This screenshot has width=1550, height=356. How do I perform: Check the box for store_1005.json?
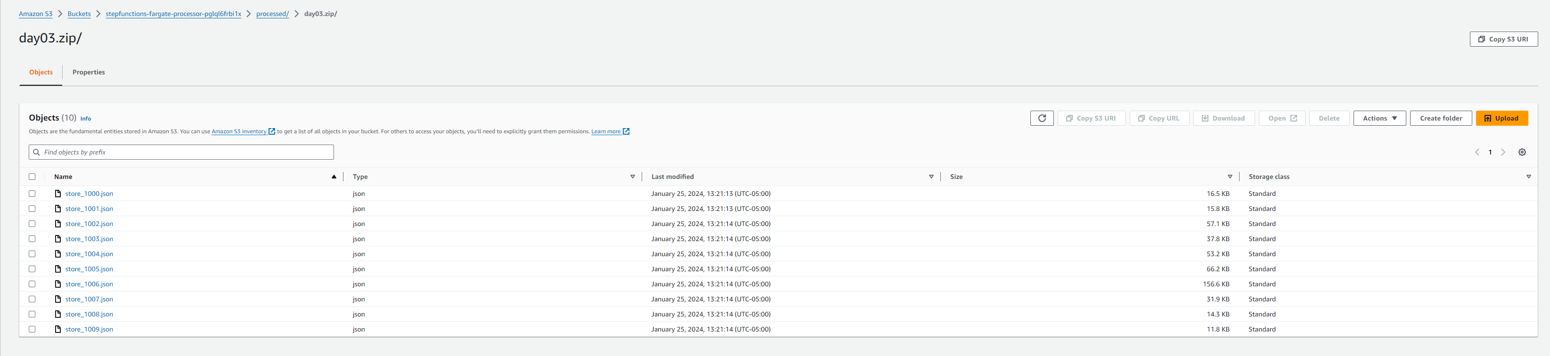click(33, 269)
